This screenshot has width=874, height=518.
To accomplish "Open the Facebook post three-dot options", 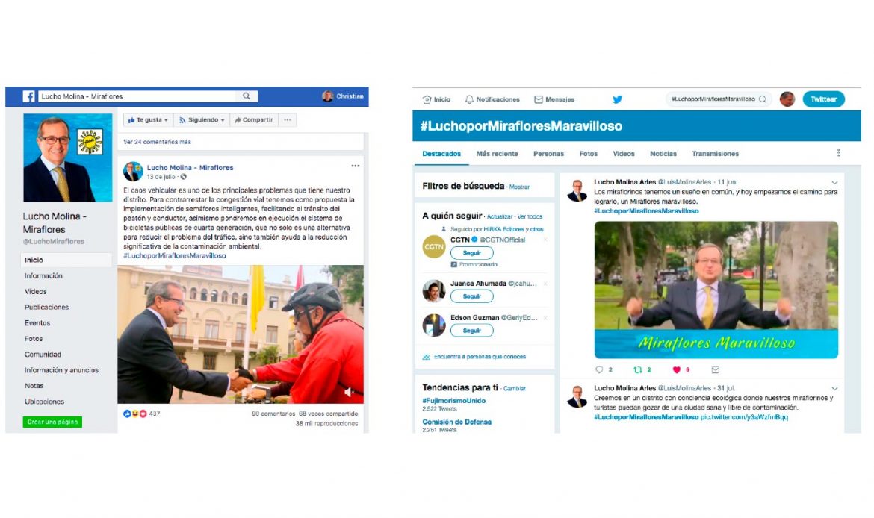I will 355,166.
